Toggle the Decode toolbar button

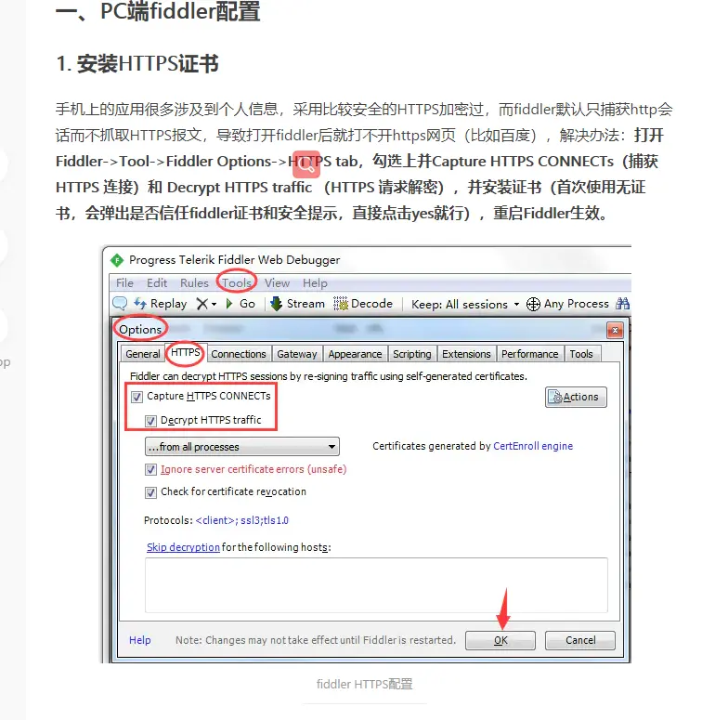pos(363,304)
